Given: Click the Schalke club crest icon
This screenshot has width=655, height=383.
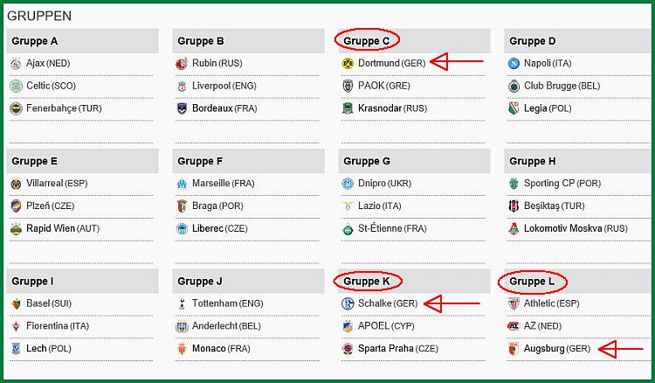Looking at the screenshot, I should click(348, 303).
